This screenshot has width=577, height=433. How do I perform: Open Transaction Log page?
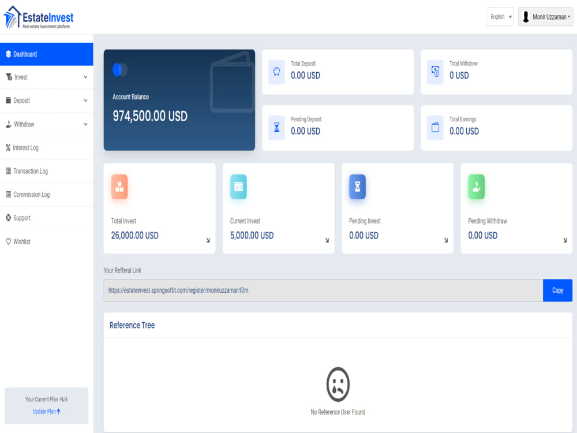(x=46, y=171)
